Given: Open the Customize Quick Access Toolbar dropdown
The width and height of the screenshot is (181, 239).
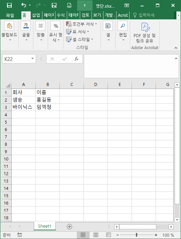Looking at the screenshot, I should click(x=84, y=5).
